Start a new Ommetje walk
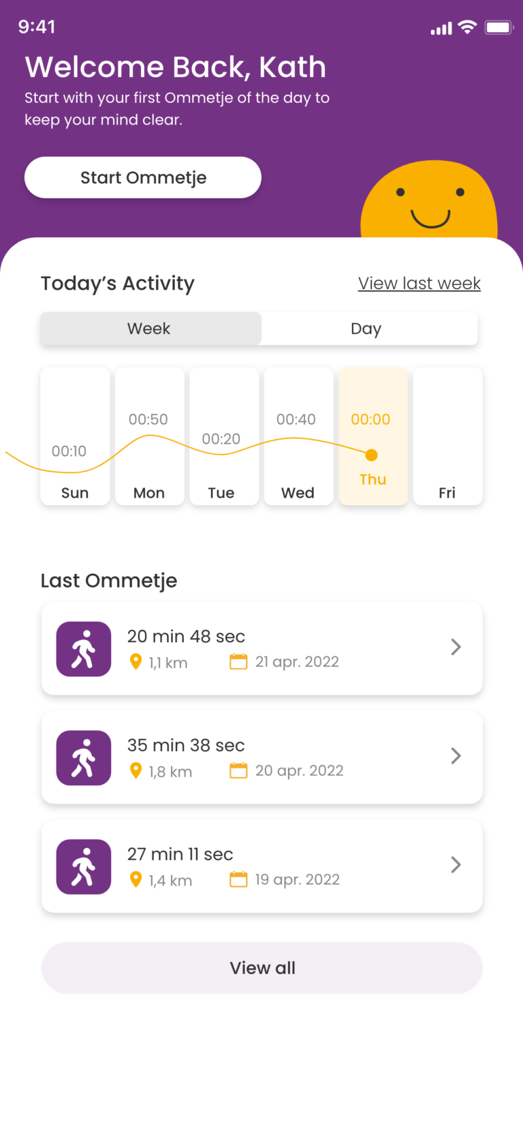This screenshot has width=523, height=1133. pos(143,178)
